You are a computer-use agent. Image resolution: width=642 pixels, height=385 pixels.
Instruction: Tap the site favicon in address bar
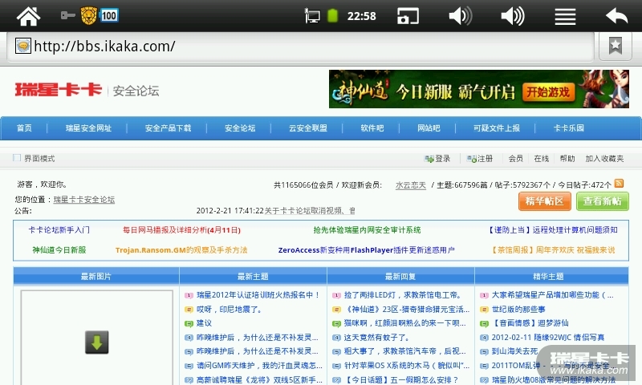tap(23, 46)
